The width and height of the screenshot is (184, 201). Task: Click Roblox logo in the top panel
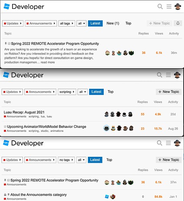[x=7, y=6]
